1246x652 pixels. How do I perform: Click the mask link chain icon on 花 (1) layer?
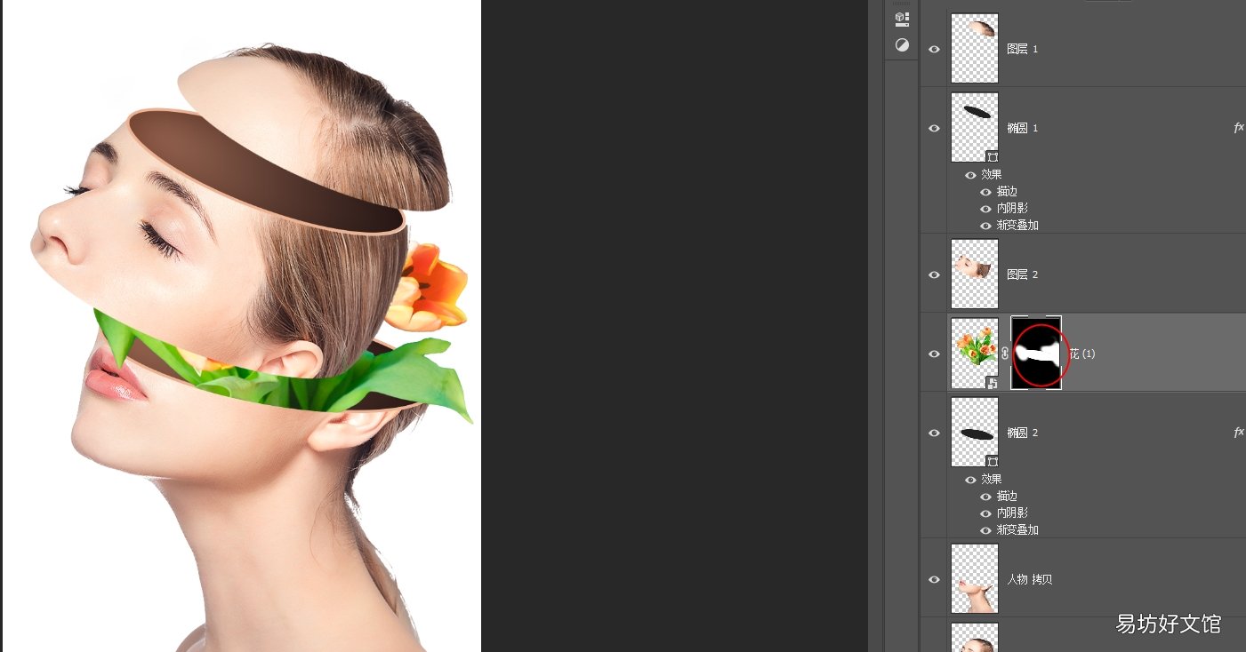point(1004,354)
